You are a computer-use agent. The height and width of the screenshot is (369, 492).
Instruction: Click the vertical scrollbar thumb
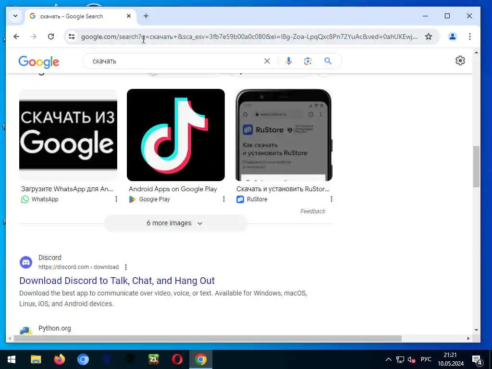(476, 167)
